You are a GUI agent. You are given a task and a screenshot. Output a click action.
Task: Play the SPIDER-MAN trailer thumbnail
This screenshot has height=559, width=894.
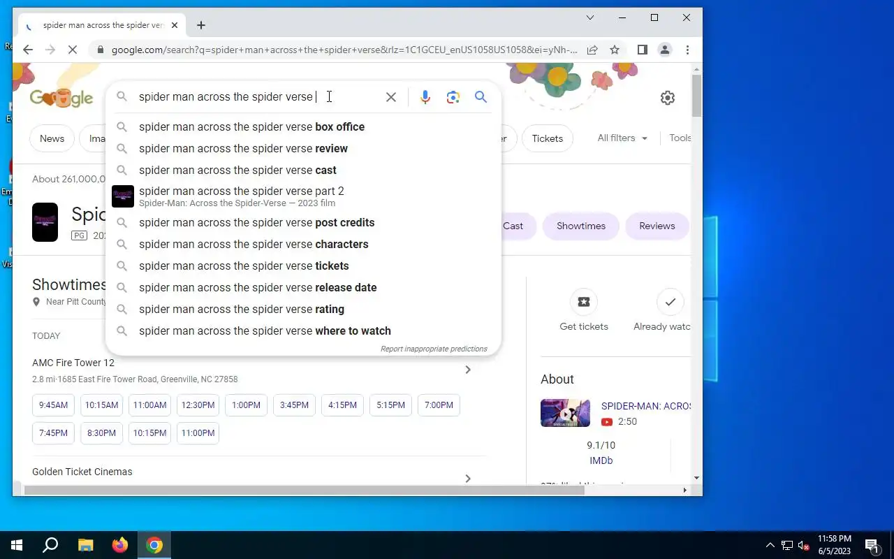click(565, 413)
